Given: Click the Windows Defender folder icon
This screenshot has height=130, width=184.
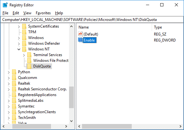Looking at the screenshot, I should 24,43.
